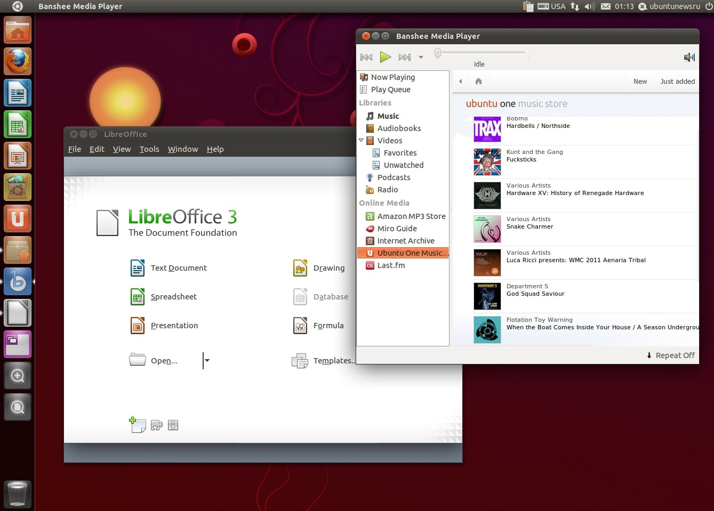Open the Play Queue source
The width and height of the screenshot is (714, 511).
(x=403, y=90)
